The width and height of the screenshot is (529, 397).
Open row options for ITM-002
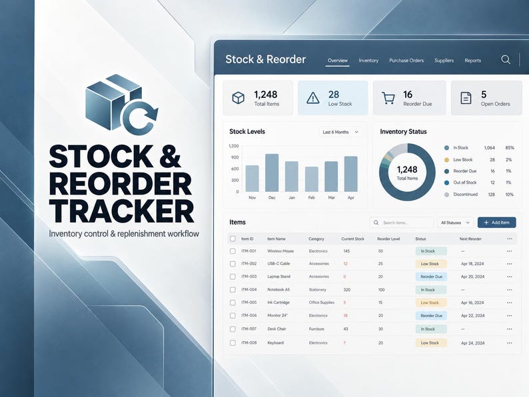[510, 264]
